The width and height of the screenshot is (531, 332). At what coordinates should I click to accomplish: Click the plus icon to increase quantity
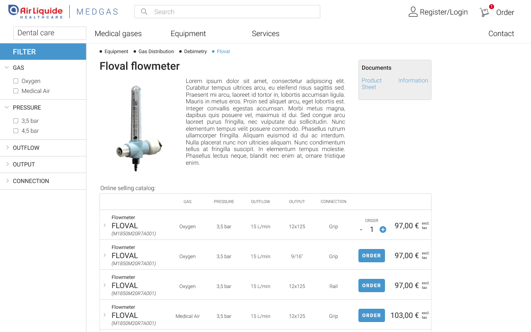pyautogui.click(x=383, y=229)
